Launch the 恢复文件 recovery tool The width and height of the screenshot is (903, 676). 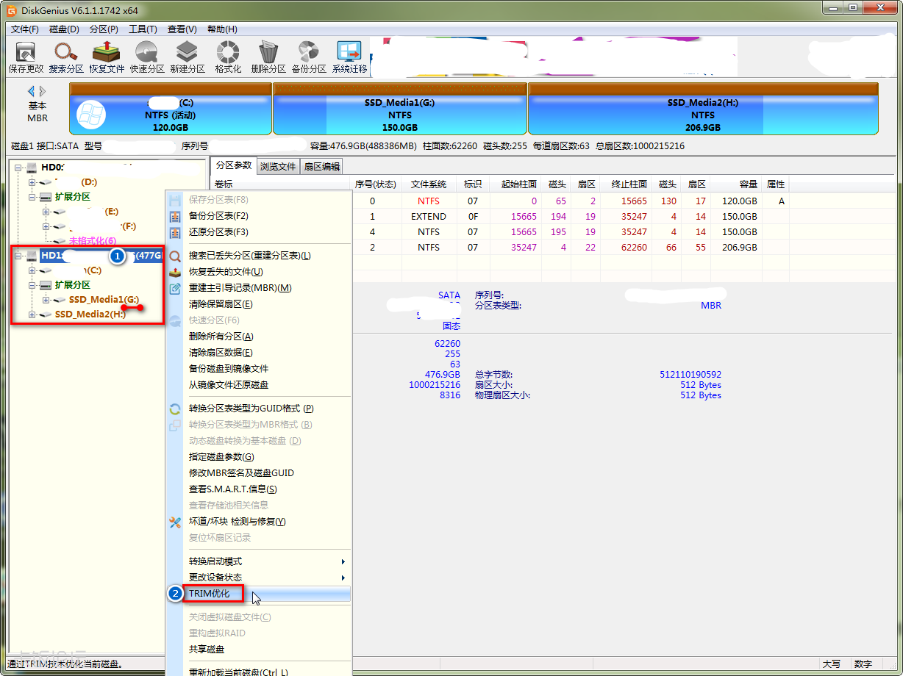107,57
